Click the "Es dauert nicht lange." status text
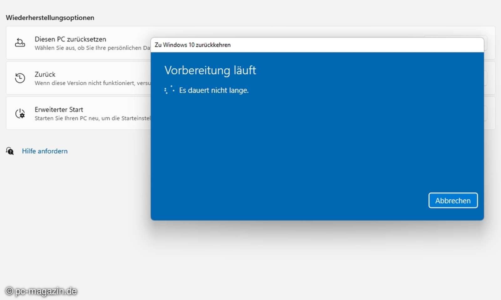501x300 pixels. pyautogui.click(x=214, y=90)
